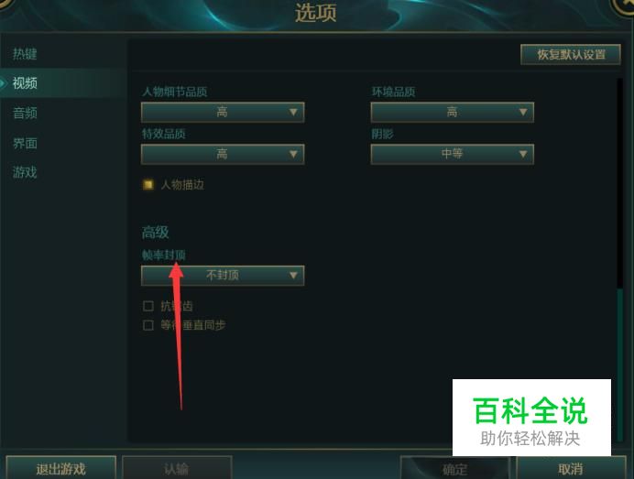Switch to the 音频 settings tab
The height and width of the screenshot is (479, 634).
coord(25,113)
